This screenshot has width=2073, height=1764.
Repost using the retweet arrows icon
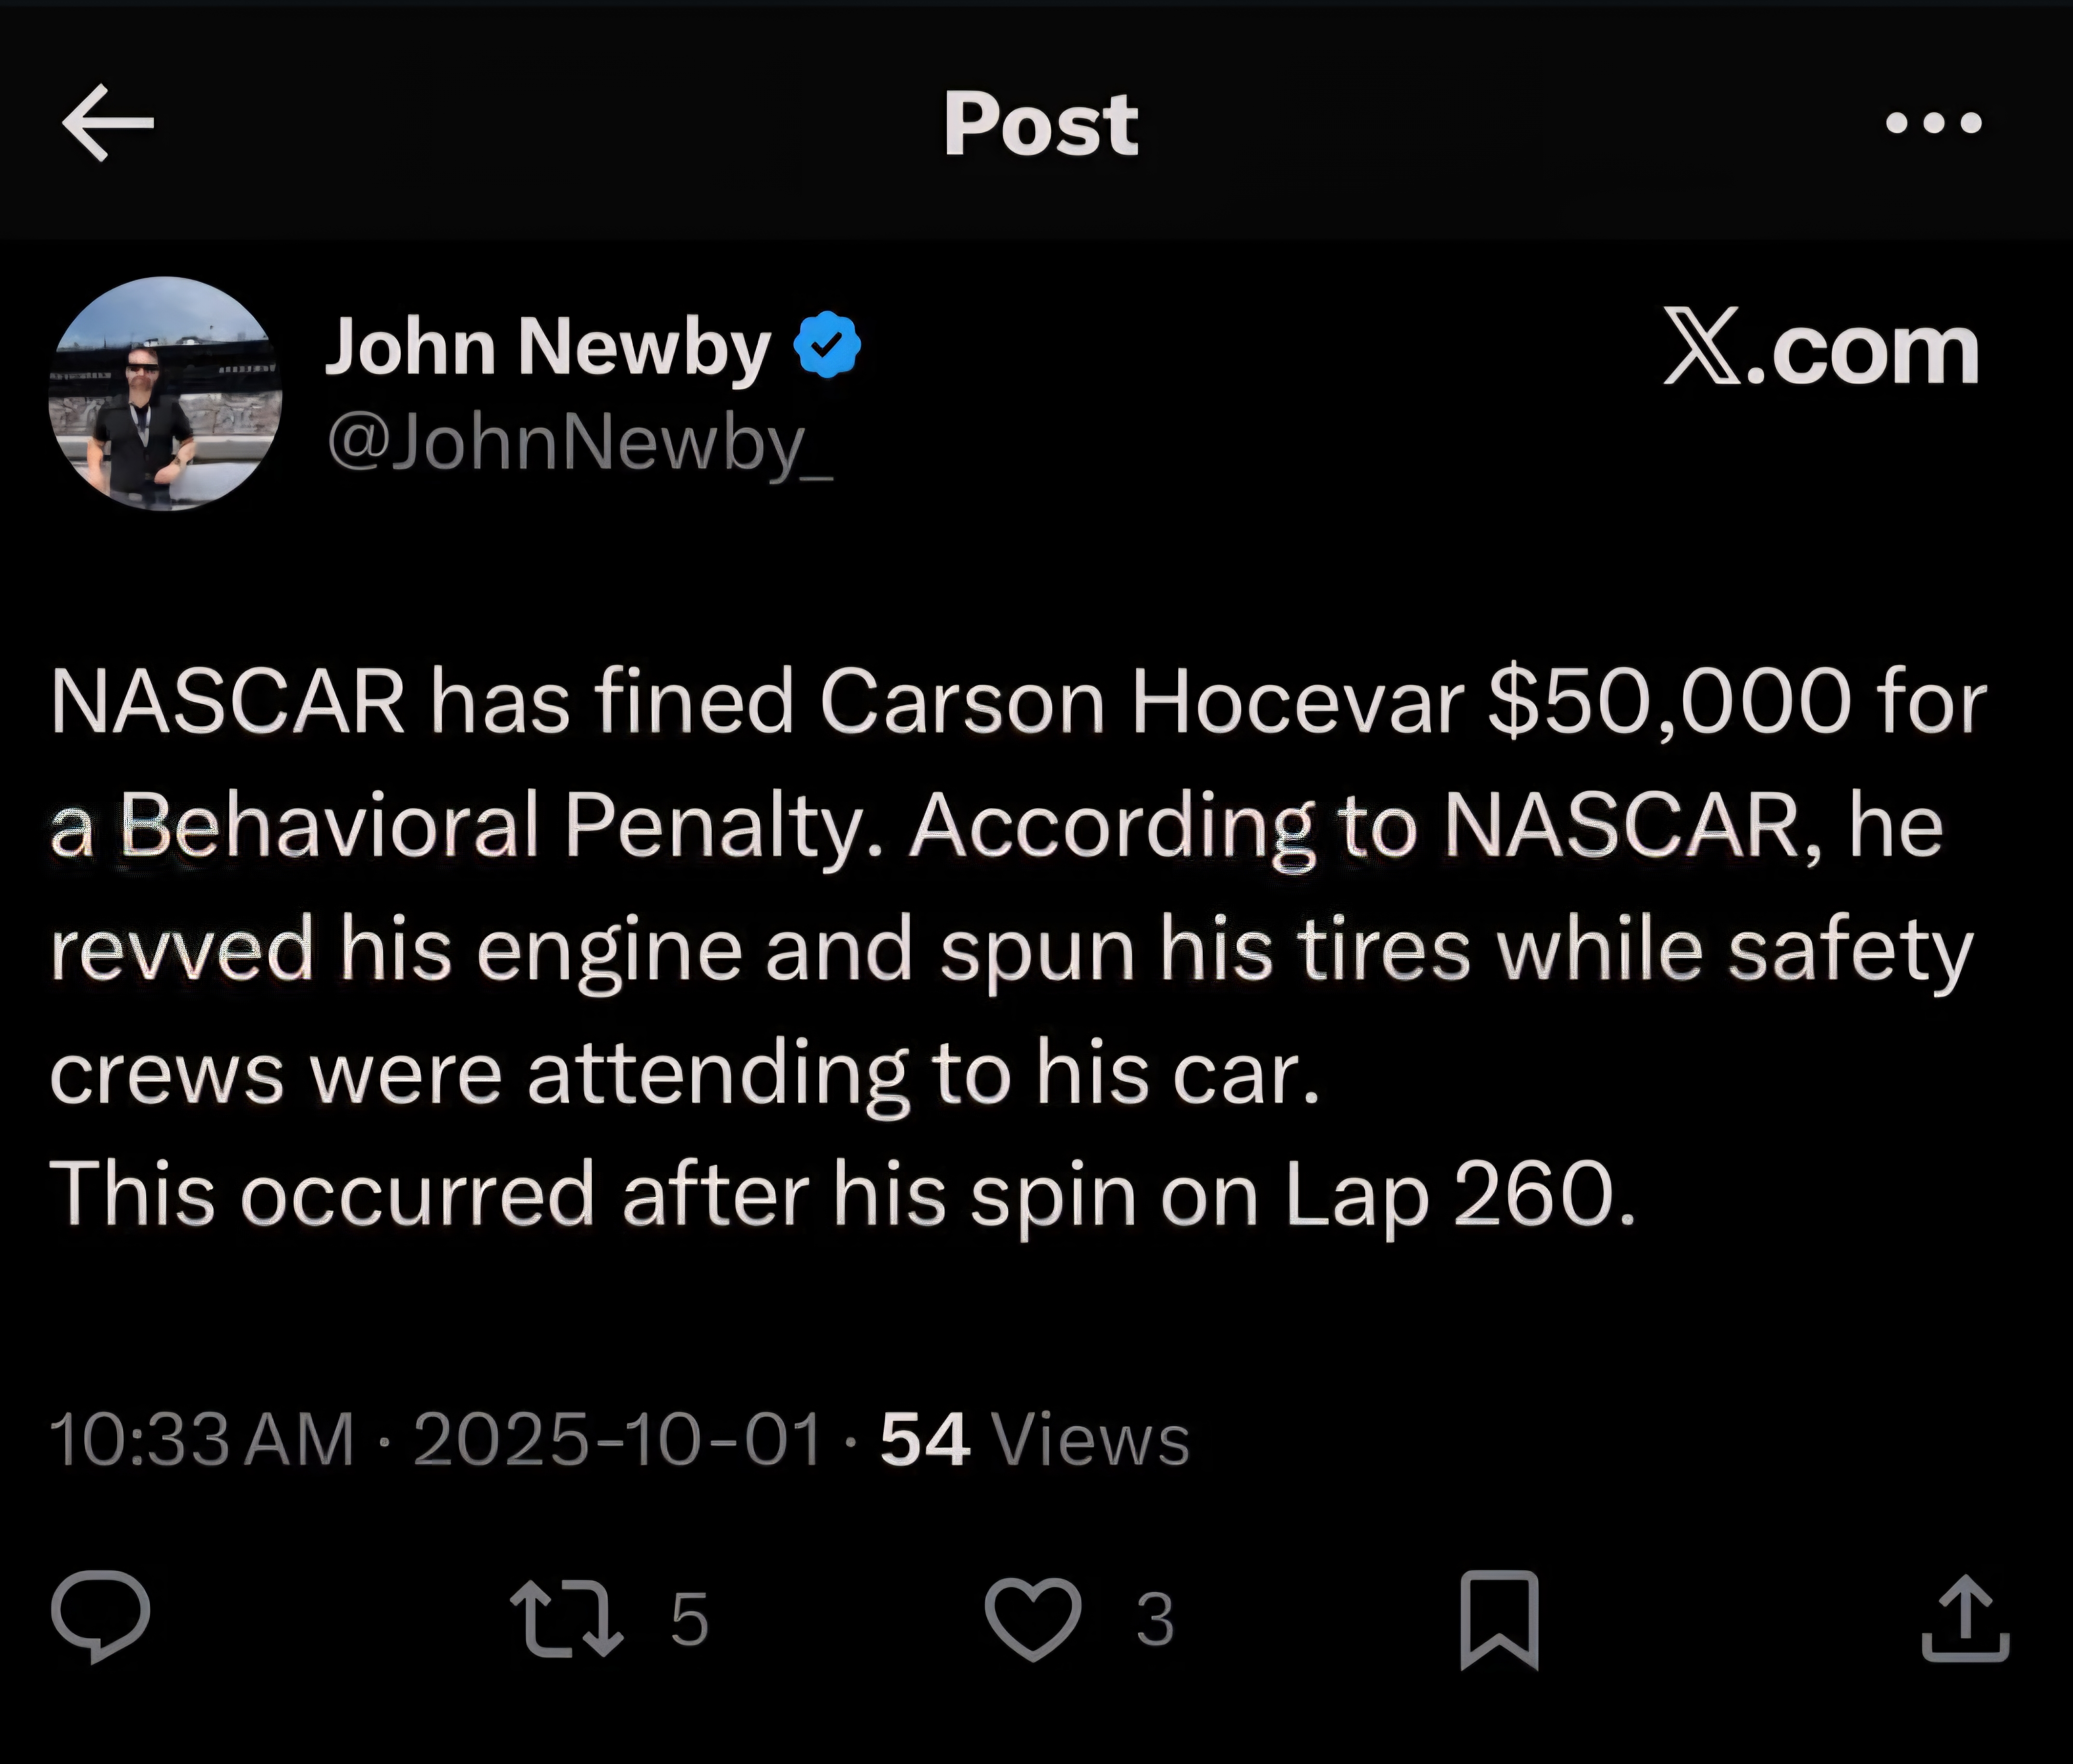coord(566,1617)
